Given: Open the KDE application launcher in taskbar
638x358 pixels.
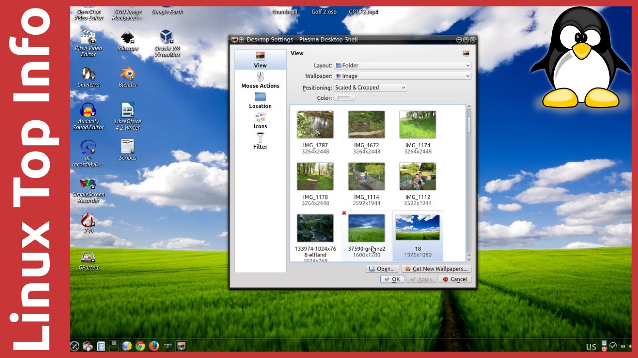Looking at the screenshot, I should pos(75,346).
